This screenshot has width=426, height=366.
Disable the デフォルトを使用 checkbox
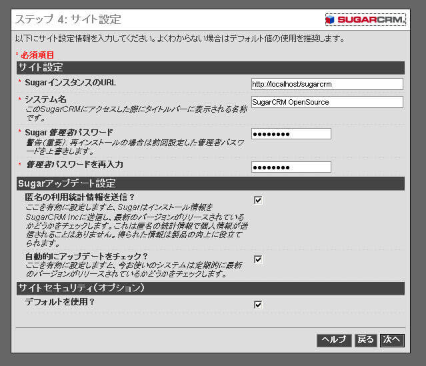[258, 305]
